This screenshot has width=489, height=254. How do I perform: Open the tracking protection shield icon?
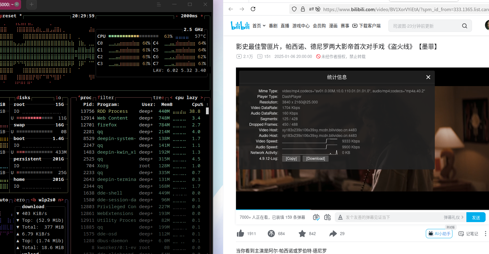[x=294, y=9]
